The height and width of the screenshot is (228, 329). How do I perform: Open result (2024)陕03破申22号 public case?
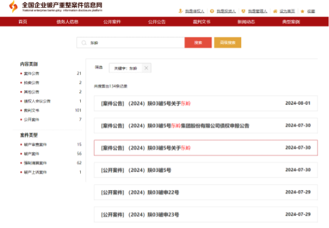(x=205, y=192)
